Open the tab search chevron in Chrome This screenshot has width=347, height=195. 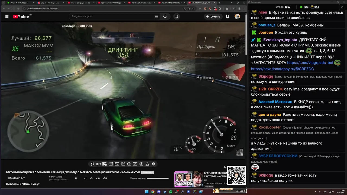(x=3, y=3)
